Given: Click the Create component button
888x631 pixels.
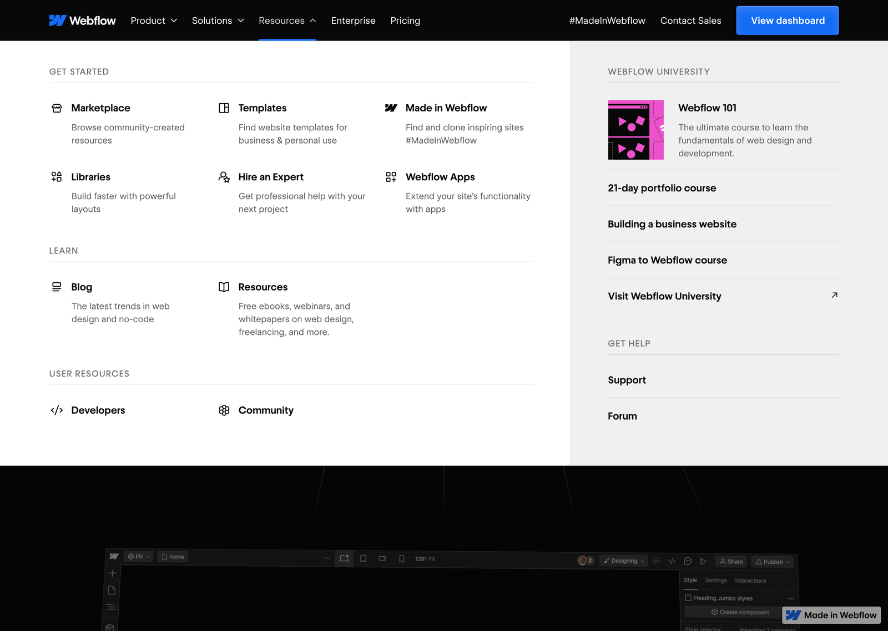Looking at the screenshot, I should 740,612.
